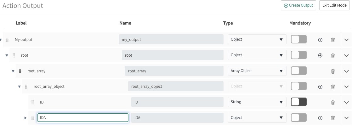Open Type dropdown for ID row
352x135 pixels.
257,102
